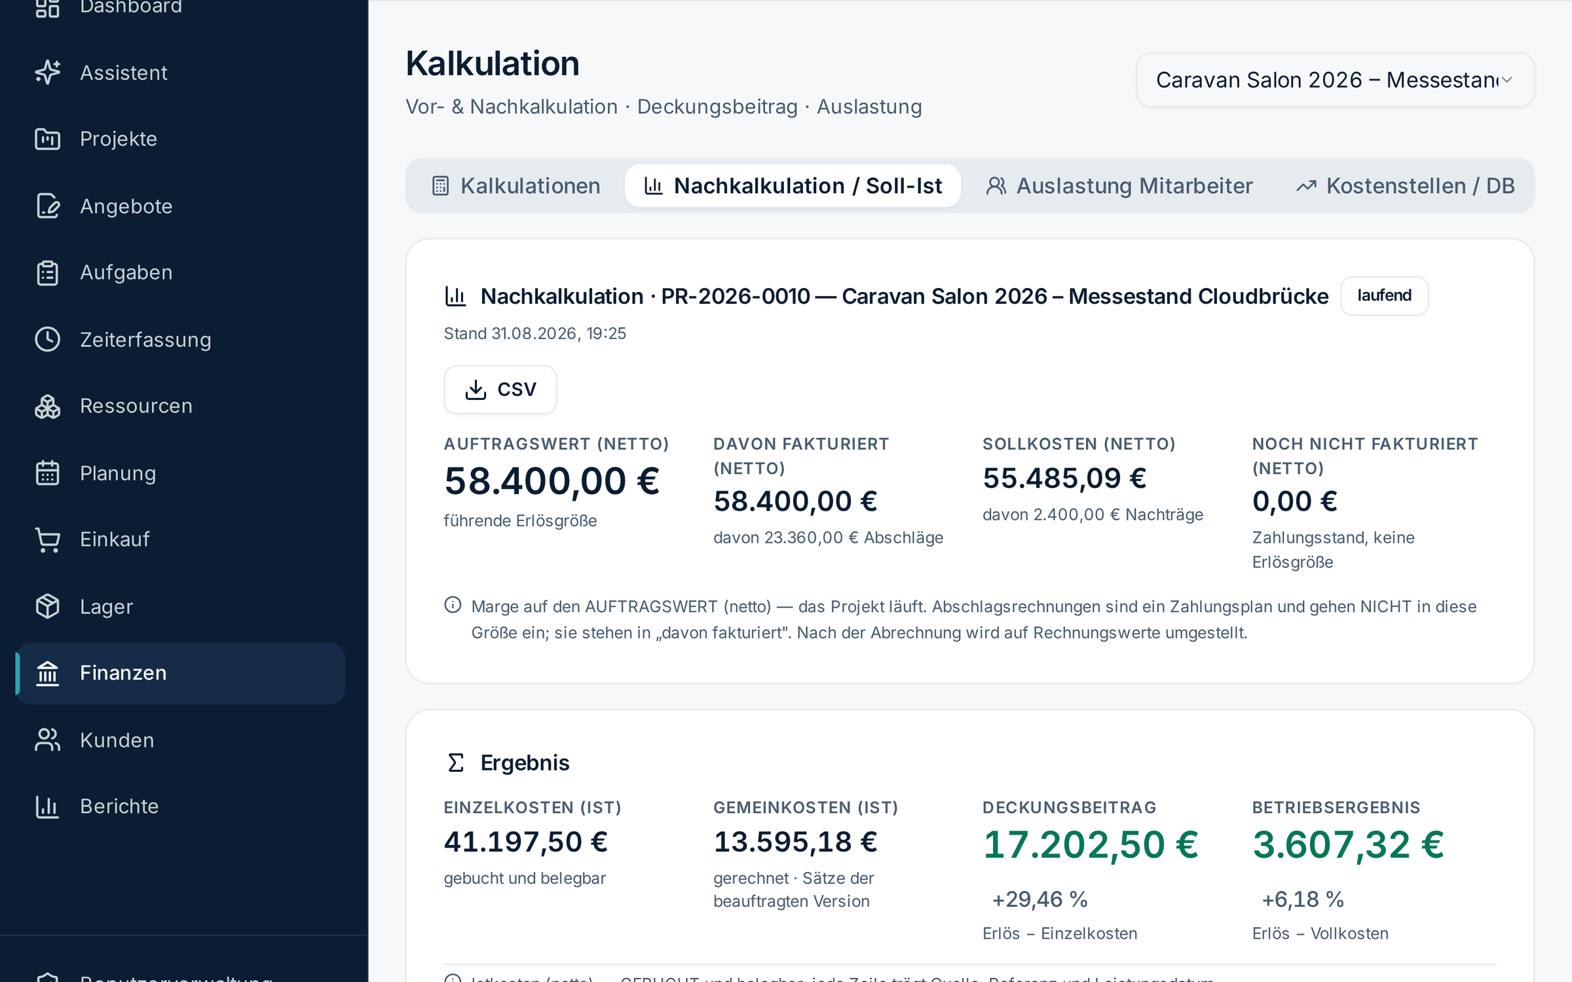This screenshot has width=1572, height=982.
Task: Click the Sollkosten value 55.485,09 €
Action: click(x=1064, y=478)
